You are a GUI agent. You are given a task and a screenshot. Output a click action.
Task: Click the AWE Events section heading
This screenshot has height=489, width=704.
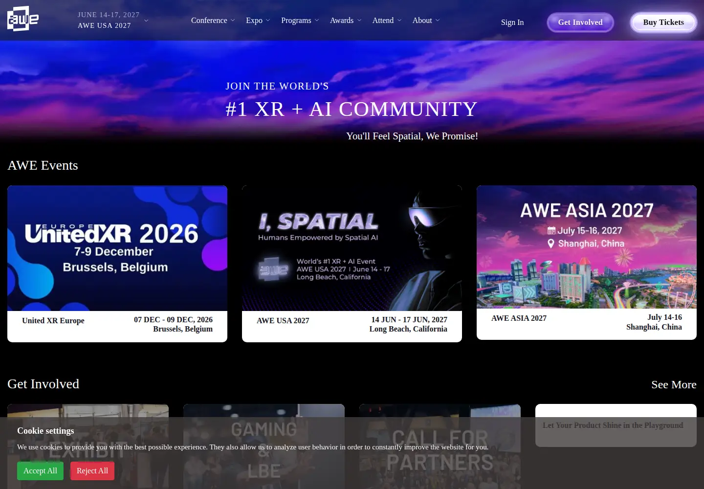43,165
